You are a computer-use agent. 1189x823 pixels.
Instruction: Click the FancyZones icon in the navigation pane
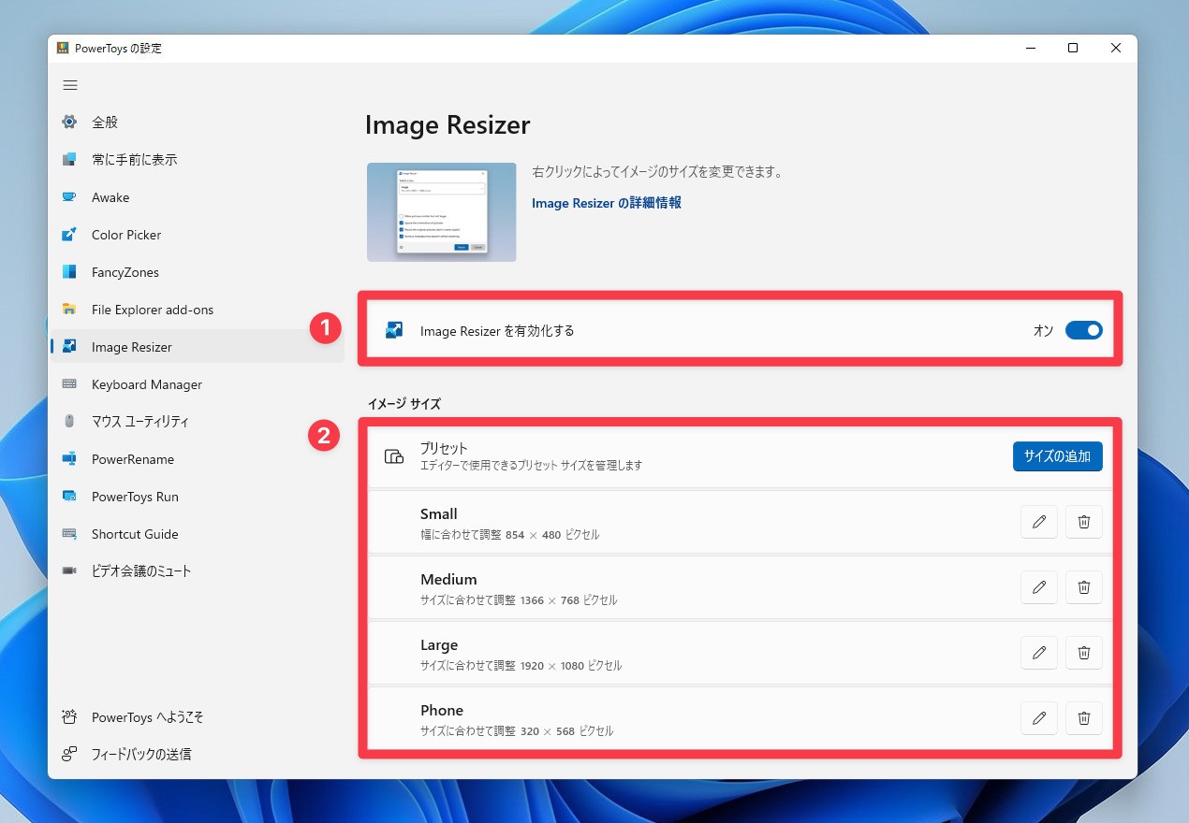coord(69,272)
